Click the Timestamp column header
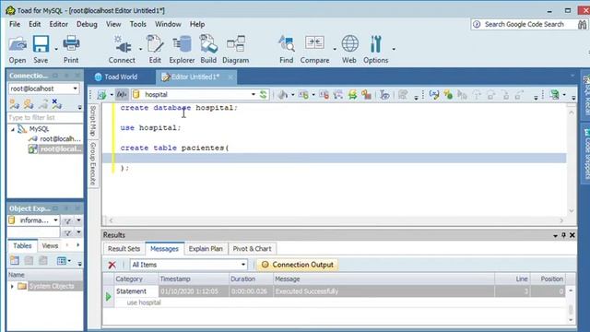Image resolution: width=590 pixels, height=332 pixels. coord(194,279)
